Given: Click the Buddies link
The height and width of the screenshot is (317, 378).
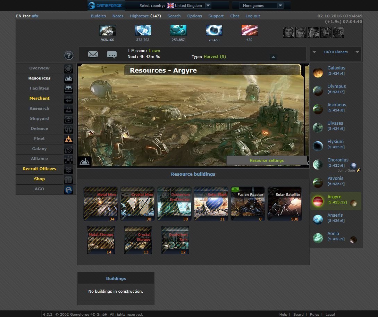Looking at the screenshot, I should coord(98,16).
